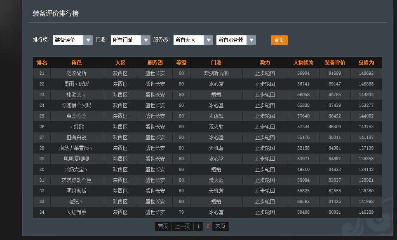Click rank number 30
The width and height of the screenshot is (397, 240).
click(x=42, y=169)
